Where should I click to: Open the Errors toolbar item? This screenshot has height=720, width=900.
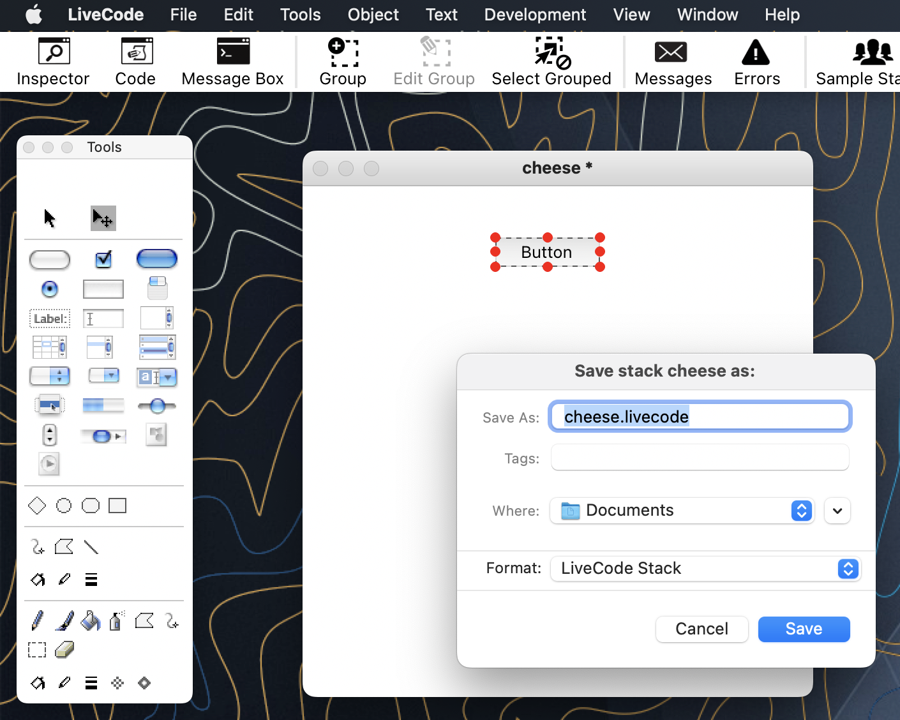click(757, 62)
